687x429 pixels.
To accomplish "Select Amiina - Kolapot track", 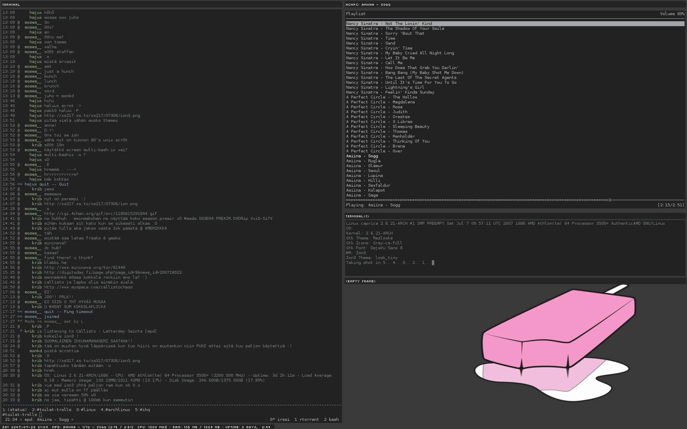I will click(366, 190).
